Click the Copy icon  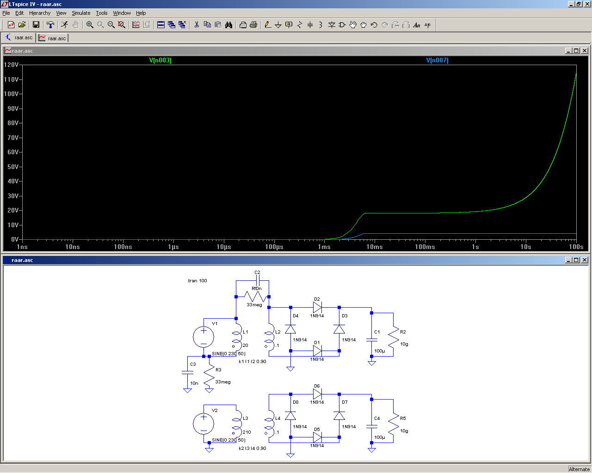click(x=207, y=25)
